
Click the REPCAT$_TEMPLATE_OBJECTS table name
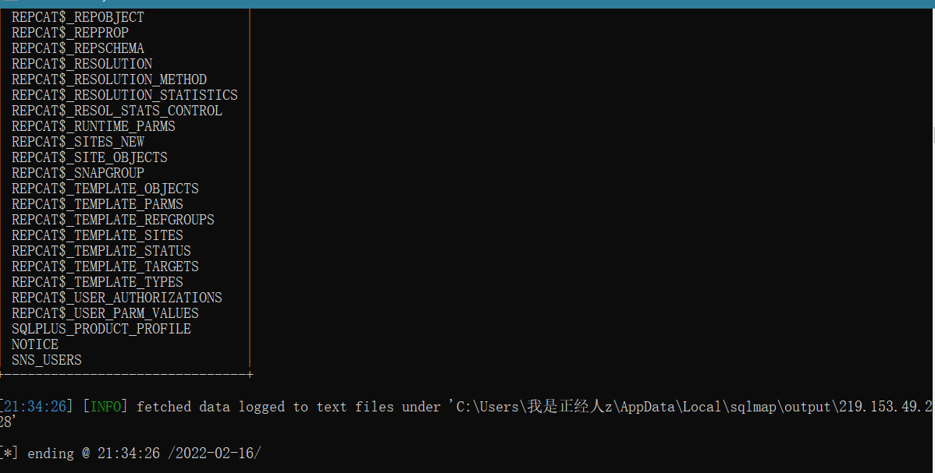(x=105, y=189)
